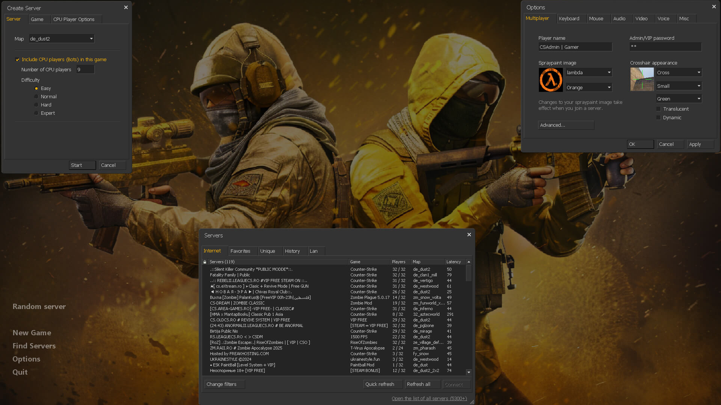Click Quit in main menu
Screen dimensions: 721x405
point(20,372)
